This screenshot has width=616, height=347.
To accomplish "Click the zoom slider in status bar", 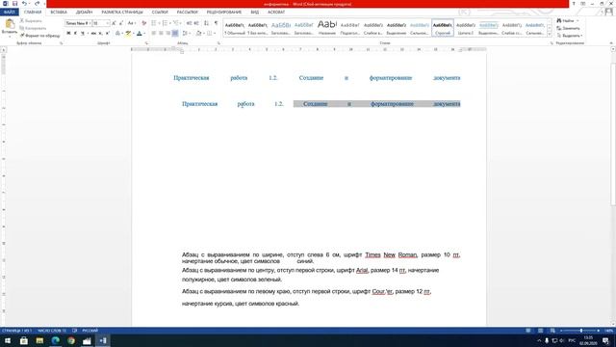I will coord(580,331).
